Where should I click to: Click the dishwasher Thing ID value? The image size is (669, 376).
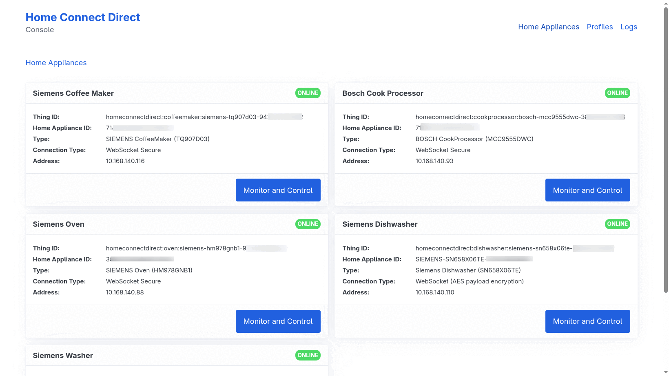[x=515, y=248]
